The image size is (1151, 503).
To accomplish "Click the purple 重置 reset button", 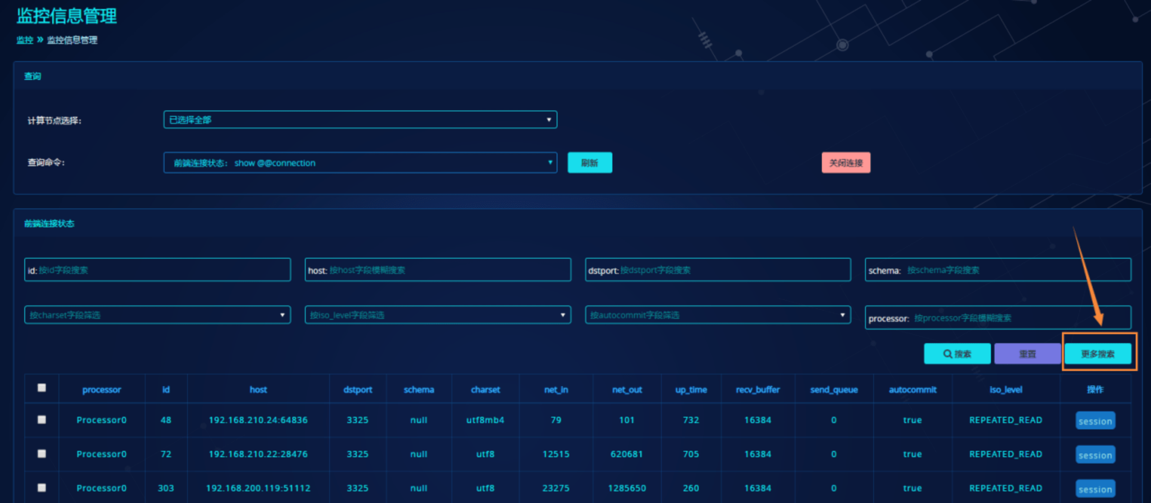I will (1027, 354).
